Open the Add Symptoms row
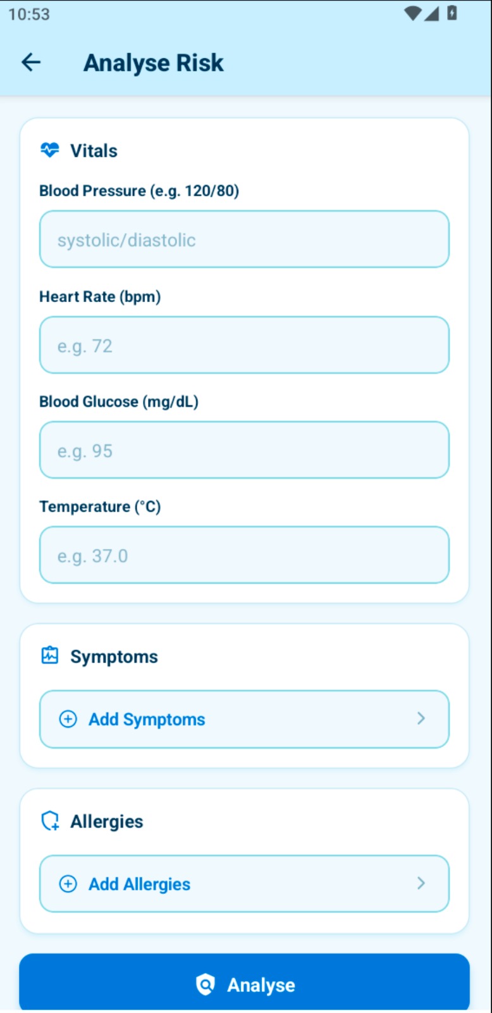Screen dimensions: 492x1013 244,719
